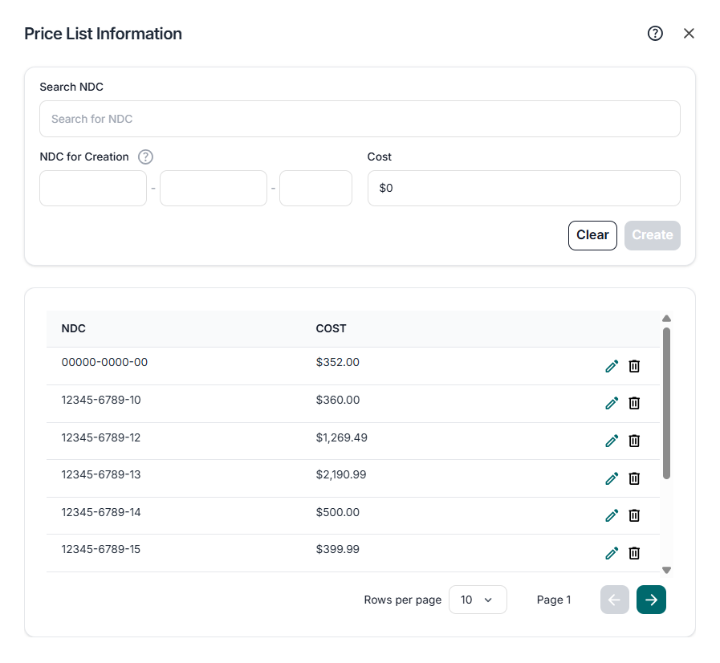
Task: Delete the 00000-0000-00 NDC row
Action: 634,366
